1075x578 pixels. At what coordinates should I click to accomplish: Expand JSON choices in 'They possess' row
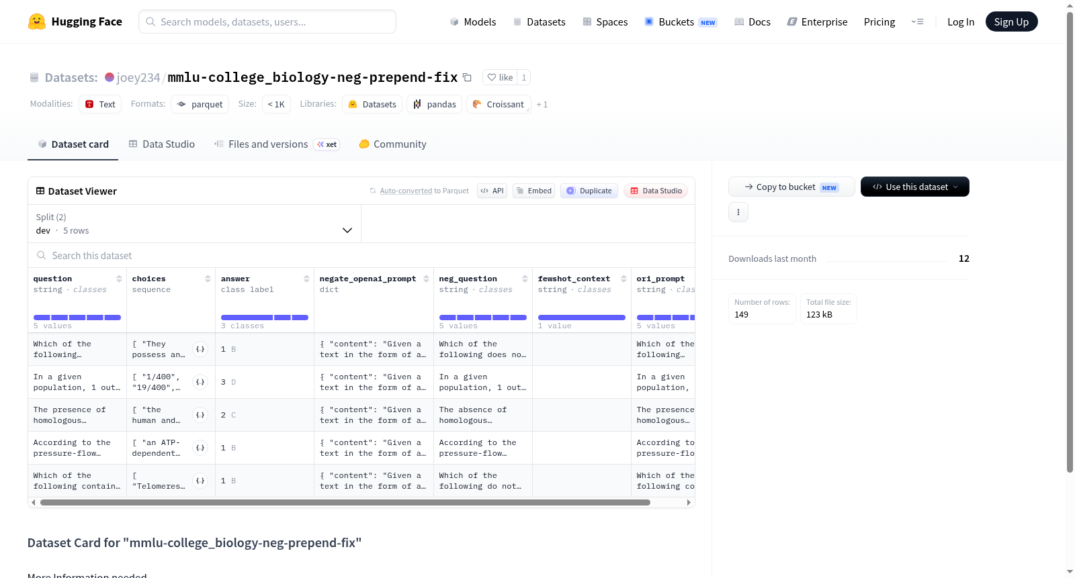pos(200,349)
